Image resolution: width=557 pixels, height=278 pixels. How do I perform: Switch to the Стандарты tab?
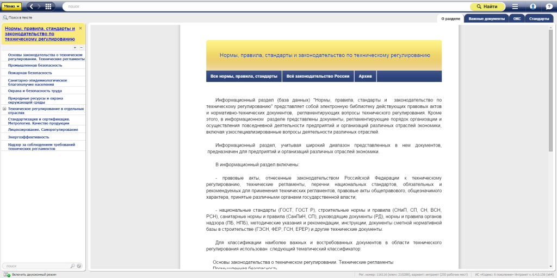pyautogui.click(x=539, y=18)
